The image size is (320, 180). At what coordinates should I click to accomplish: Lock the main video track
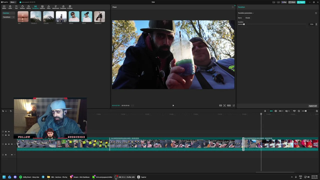point(6,144)
